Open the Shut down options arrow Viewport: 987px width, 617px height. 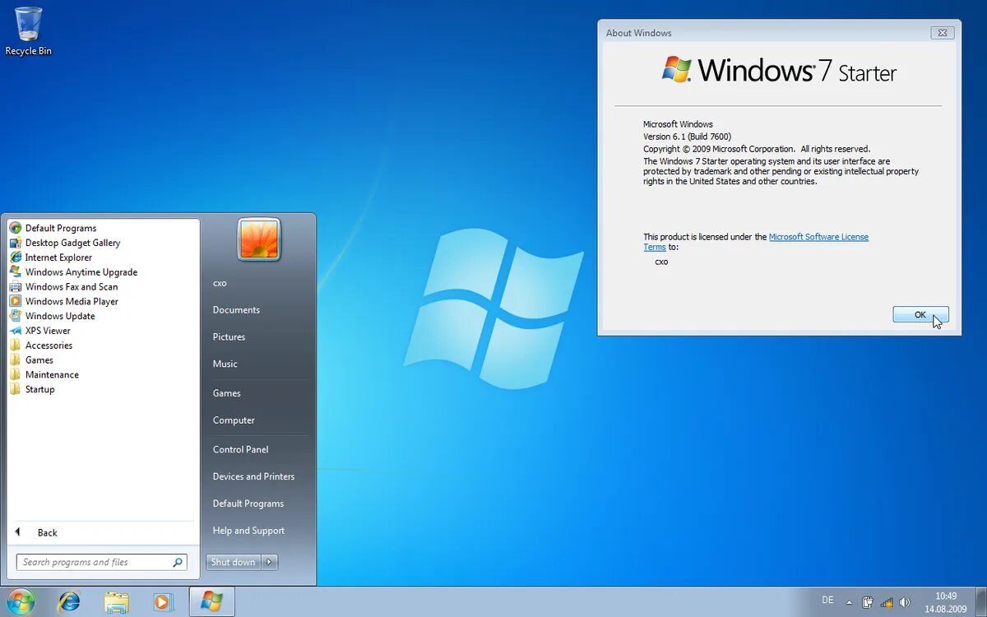tap(270, 562)
